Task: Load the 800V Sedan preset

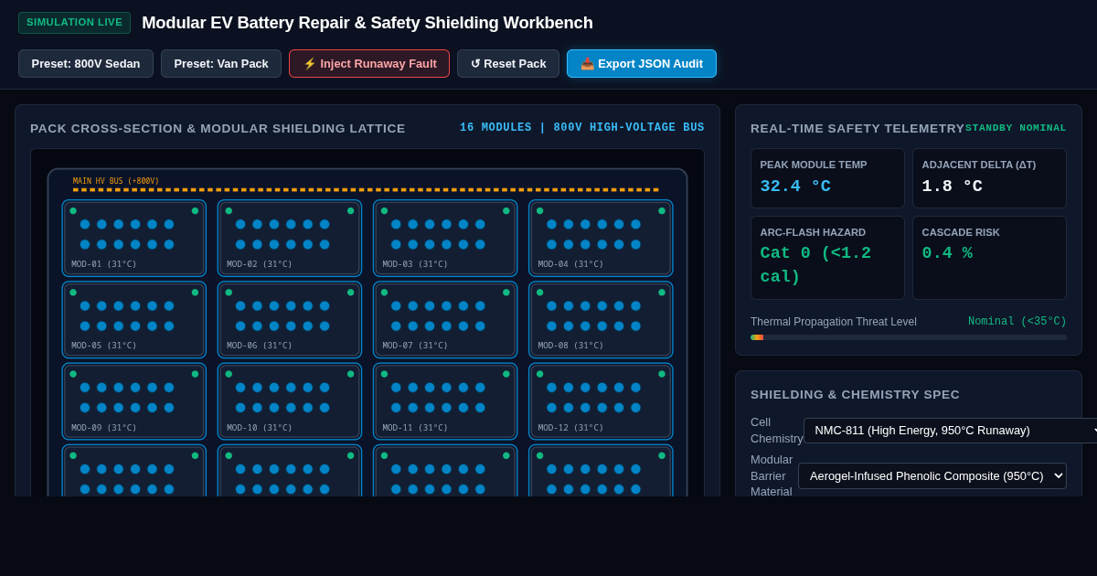Action: (x=86, y=64)
